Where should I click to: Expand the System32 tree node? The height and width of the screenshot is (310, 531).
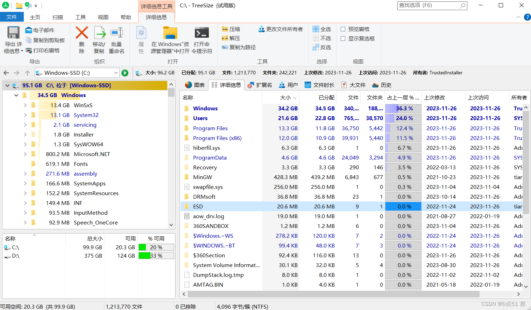(x=25, y=115)
